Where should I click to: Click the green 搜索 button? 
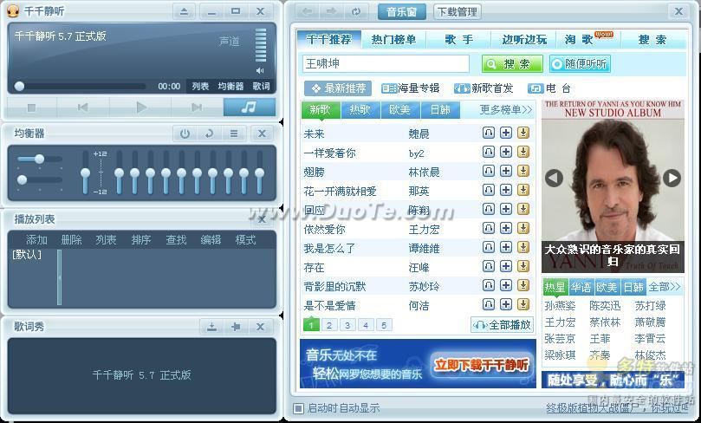512,64
